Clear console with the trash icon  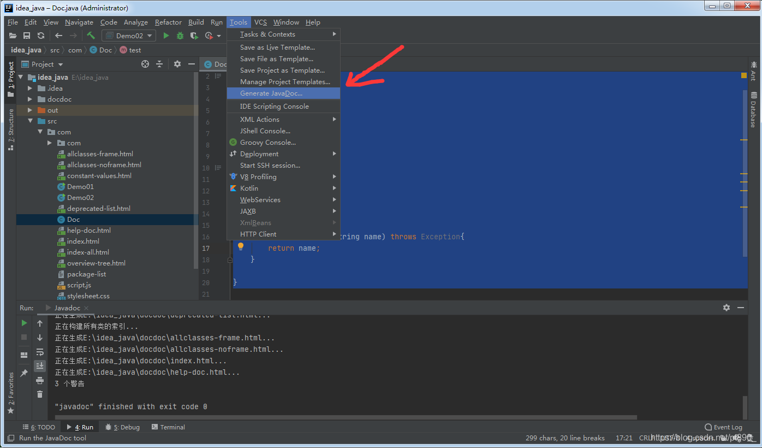[x=40, y=394]
